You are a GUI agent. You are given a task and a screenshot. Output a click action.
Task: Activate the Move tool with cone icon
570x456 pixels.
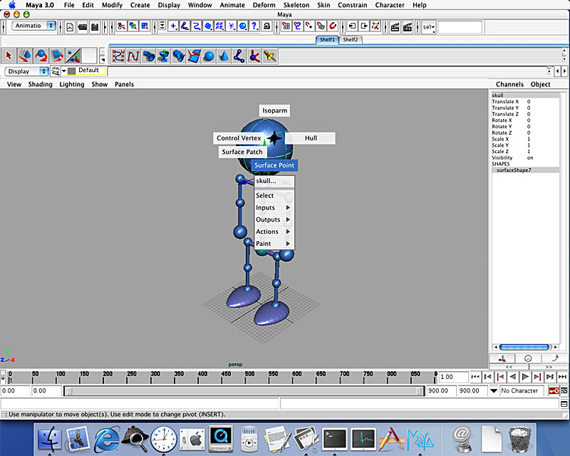click(x=25, y=56)
